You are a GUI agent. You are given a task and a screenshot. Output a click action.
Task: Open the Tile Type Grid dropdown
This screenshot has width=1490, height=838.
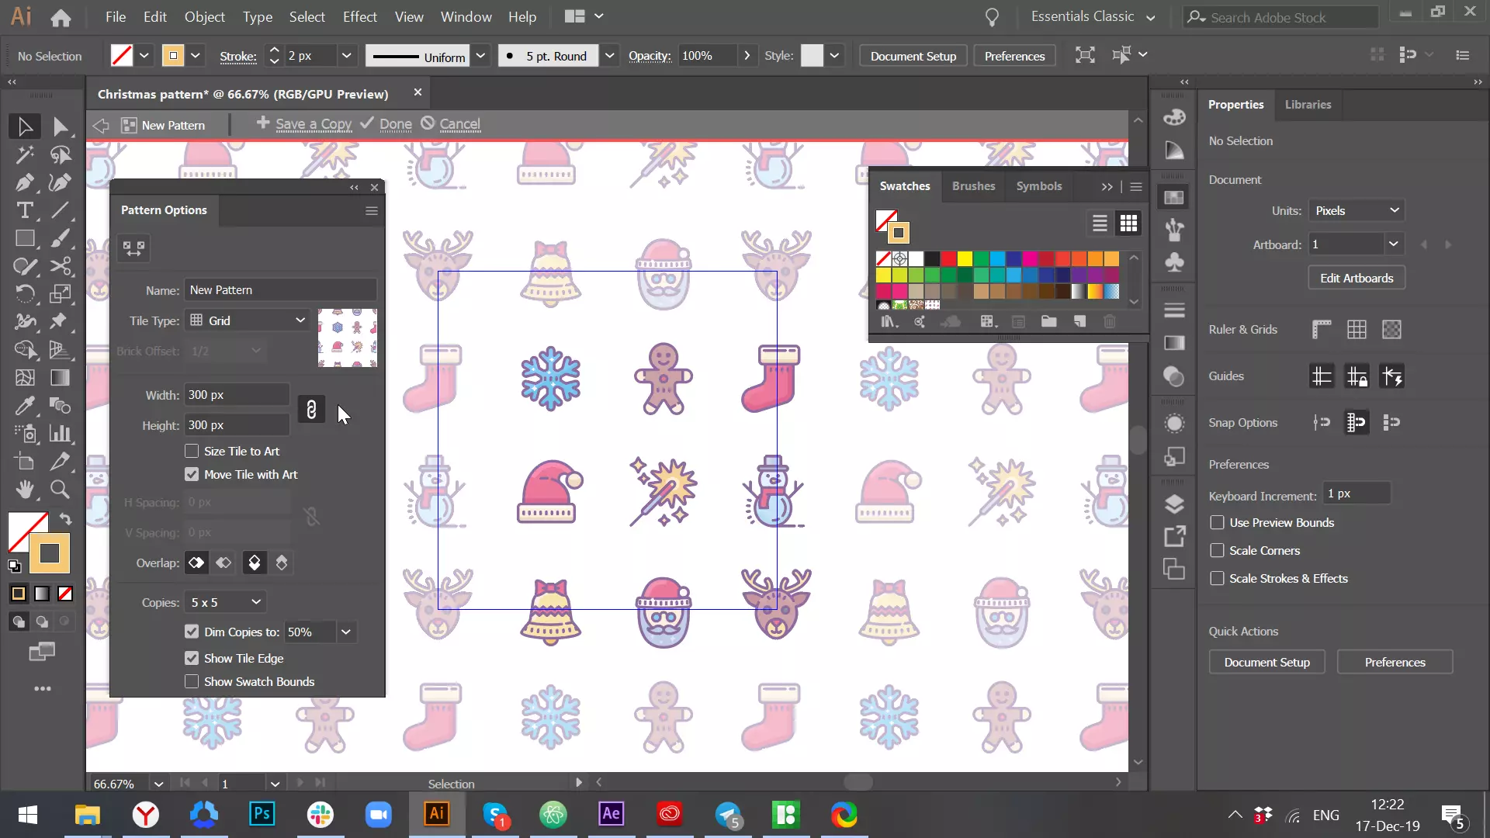[248, 320]
